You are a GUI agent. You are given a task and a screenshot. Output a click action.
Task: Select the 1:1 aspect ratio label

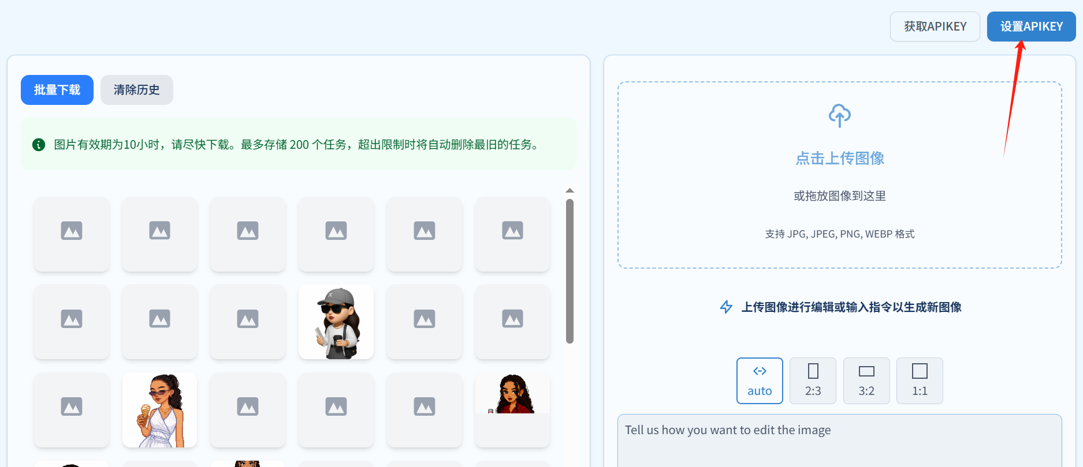click(x=920, y=391)
